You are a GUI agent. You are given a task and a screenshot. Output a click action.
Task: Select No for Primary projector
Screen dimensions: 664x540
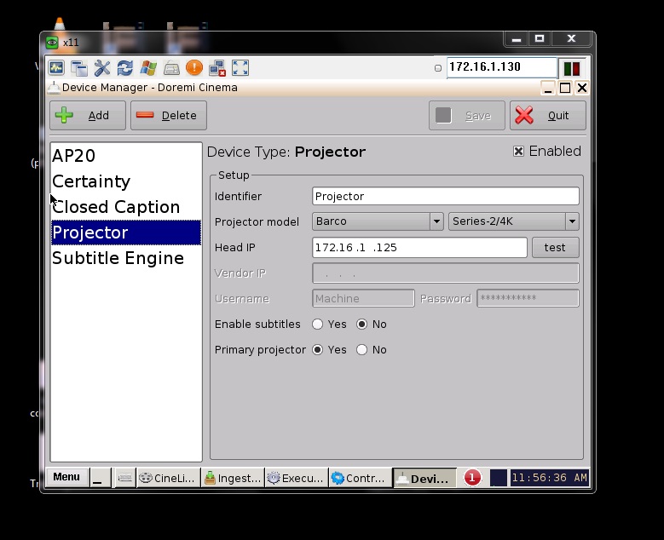coord(361,349)
